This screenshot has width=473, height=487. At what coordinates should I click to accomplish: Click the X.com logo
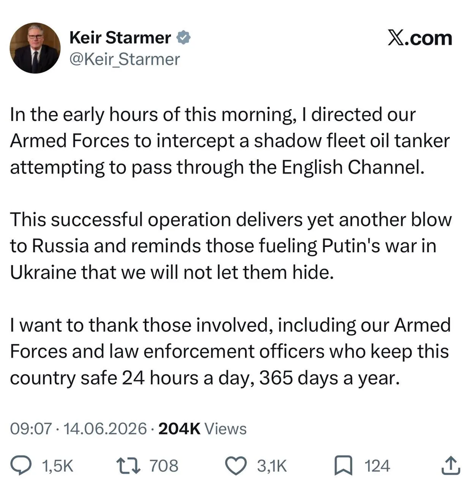(x=420, y=38)
